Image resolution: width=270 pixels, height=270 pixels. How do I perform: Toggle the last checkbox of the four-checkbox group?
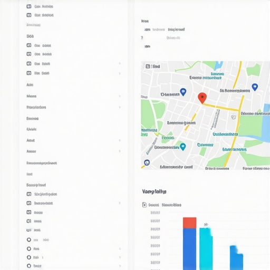pyautogui.click(x=29, y=73)
